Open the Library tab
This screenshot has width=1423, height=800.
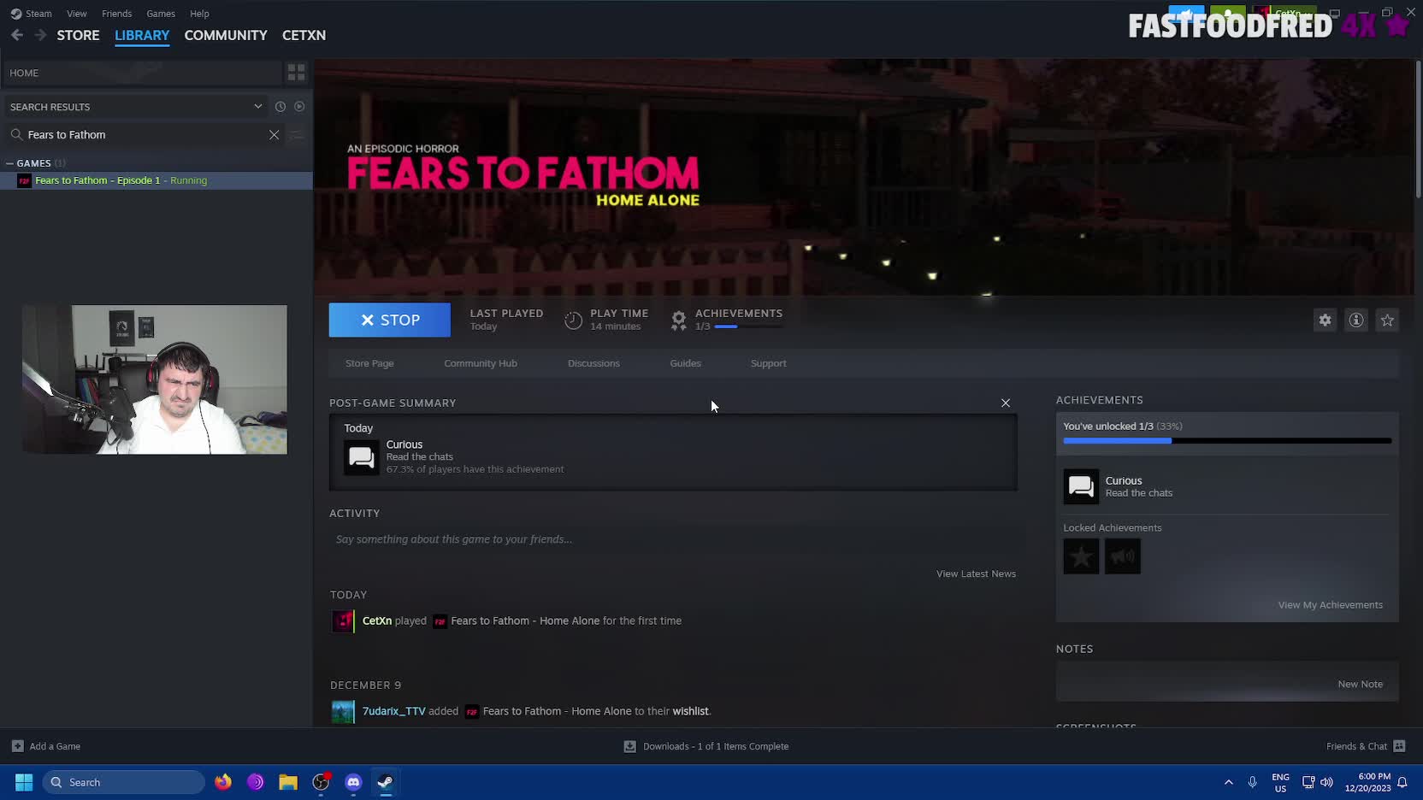(x=142, y=35)
